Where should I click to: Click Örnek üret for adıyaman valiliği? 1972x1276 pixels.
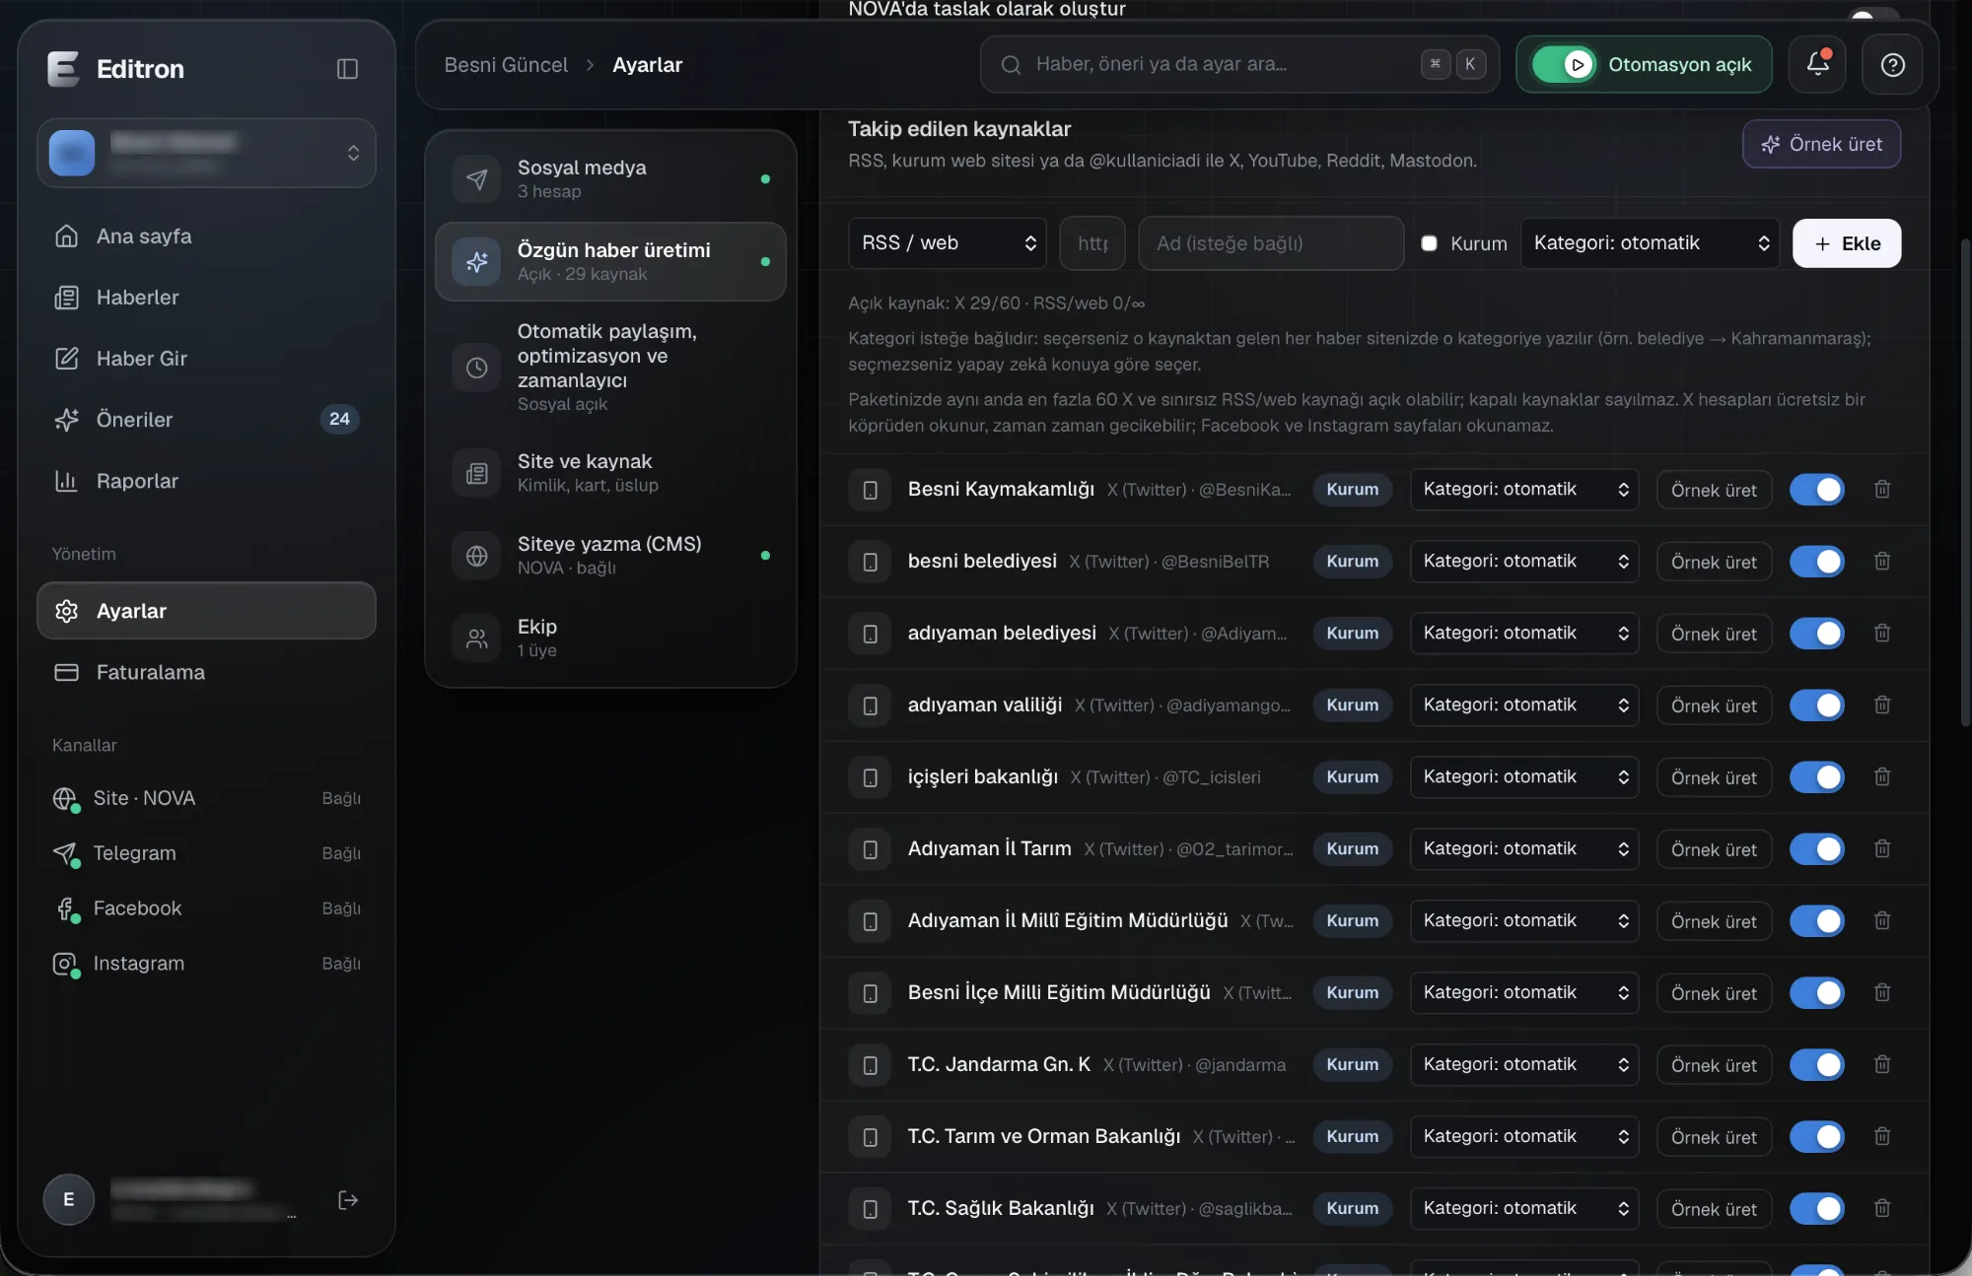[1714, 705]
